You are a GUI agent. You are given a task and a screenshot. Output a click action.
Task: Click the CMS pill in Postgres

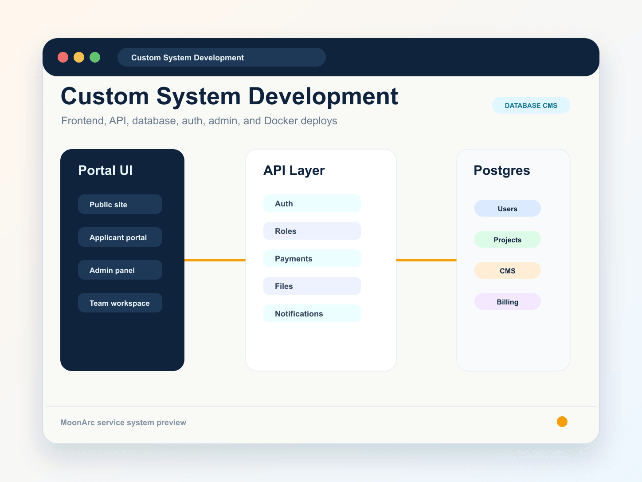508,270
